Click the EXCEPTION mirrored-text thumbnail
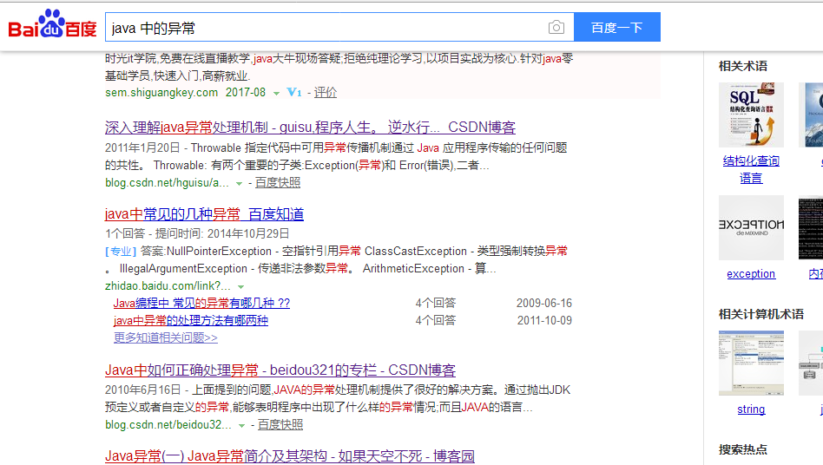823x465 pixels. click(751, 227)
